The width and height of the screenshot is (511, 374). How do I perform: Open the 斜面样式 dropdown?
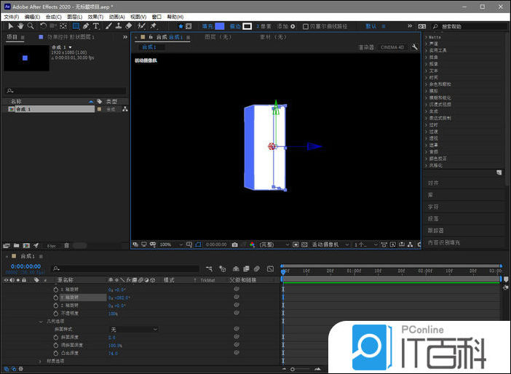click(134, 330)
